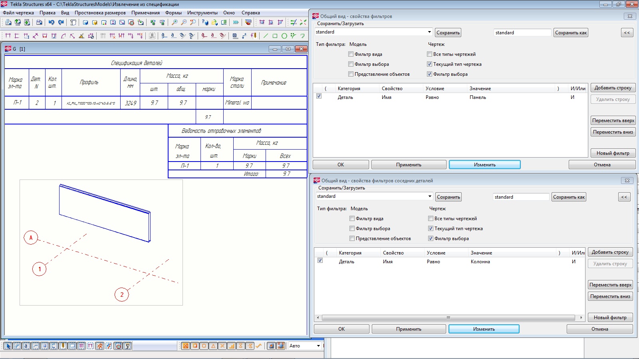This screenshot has width=639, height=359.
Task: Select the draw line tool
Action: pos(266,36)
